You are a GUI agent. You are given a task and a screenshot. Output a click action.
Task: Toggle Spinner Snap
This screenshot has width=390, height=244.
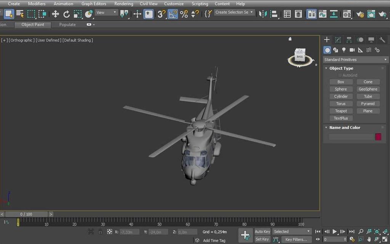tap(195, 14)
